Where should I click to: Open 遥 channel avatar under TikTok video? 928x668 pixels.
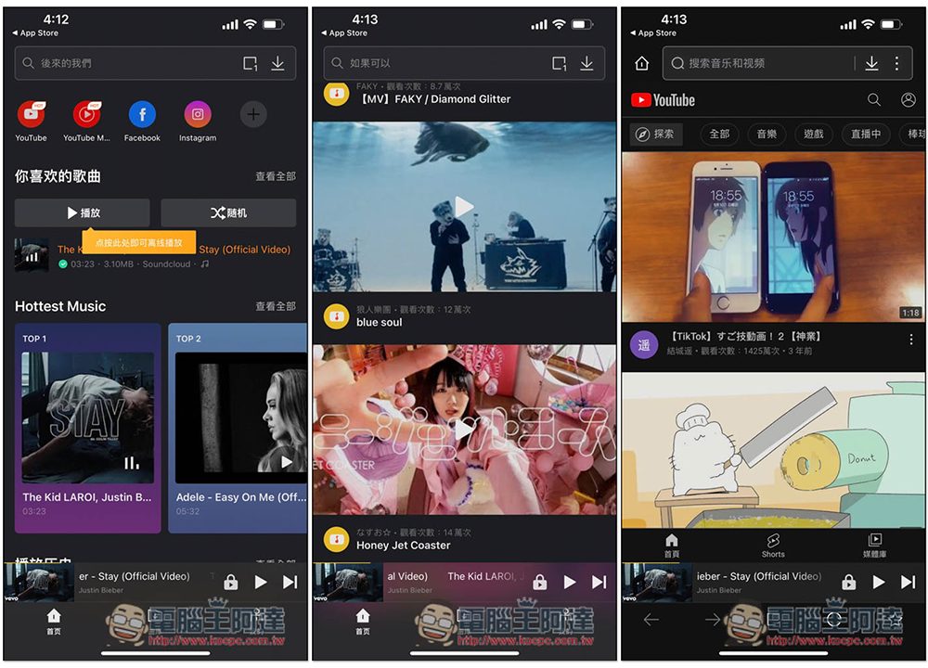(x=644, y=344)
